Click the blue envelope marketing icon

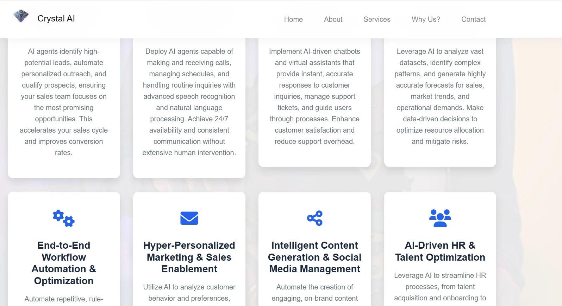(189, 218)
